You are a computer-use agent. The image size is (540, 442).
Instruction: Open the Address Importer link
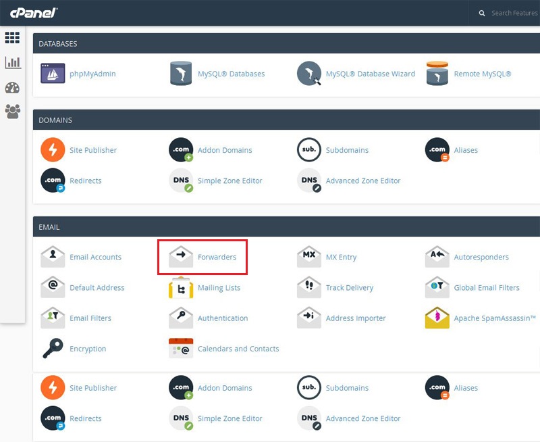pos(356,318)
